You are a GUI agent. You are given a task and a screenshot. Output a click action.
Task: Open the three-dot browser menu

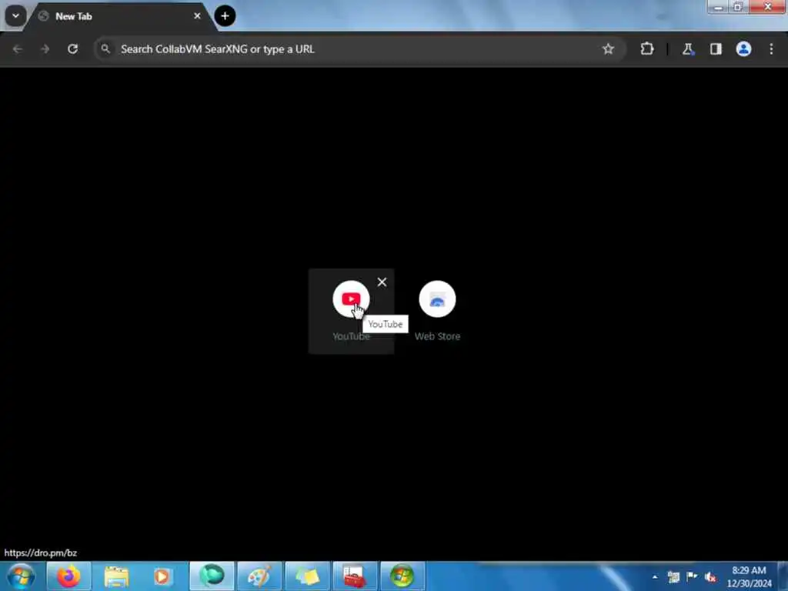tap(771, 49)
